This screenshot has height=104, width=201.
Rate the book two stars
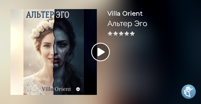pos(116,34)
